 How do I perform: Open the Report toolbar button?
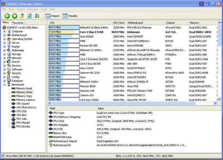(x=52, y=16)
